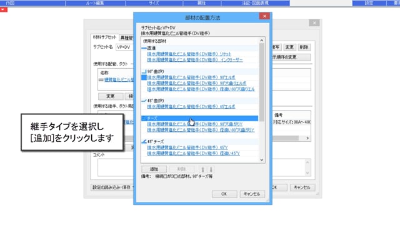
Task: Open the 径違い90°大曲がりY link
Action: [x=201, y=130]
